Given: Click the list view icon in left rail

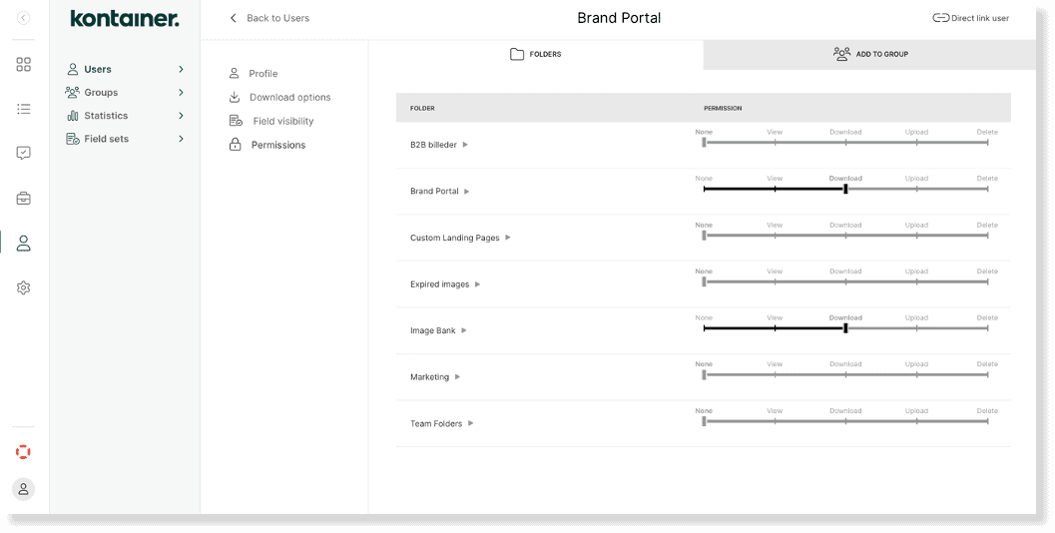Looking at the screenshot, I should [23, 109].
